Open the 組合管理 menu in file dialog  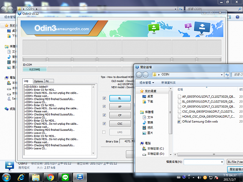coord(147,83)
